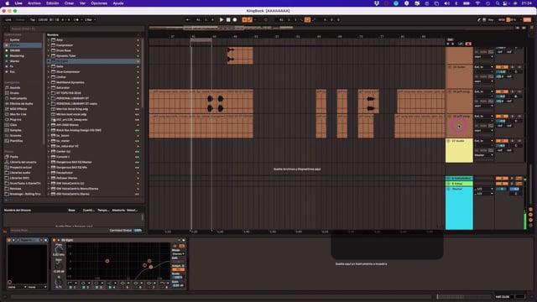Enable EQ Eight filter band 3
537x302 pixels.
click(97, 287)
